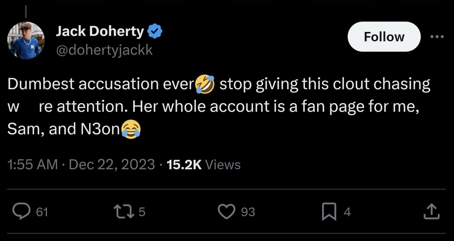The width and height of the screenshot is (454, 241).
Task: Click the 5 reposts count
Action: coord(142,212)
